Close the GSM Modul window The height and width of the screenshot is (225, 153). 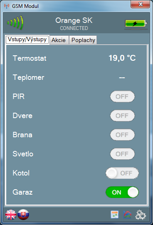140,4
